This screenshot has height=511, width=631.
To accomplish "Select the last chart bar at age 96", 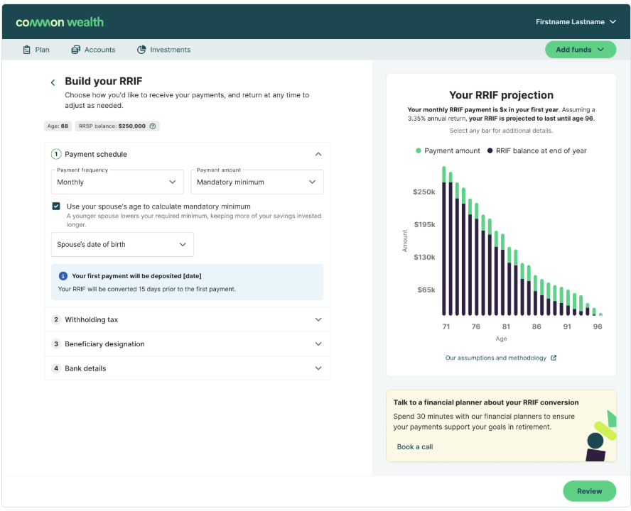I will pos(601,314).
